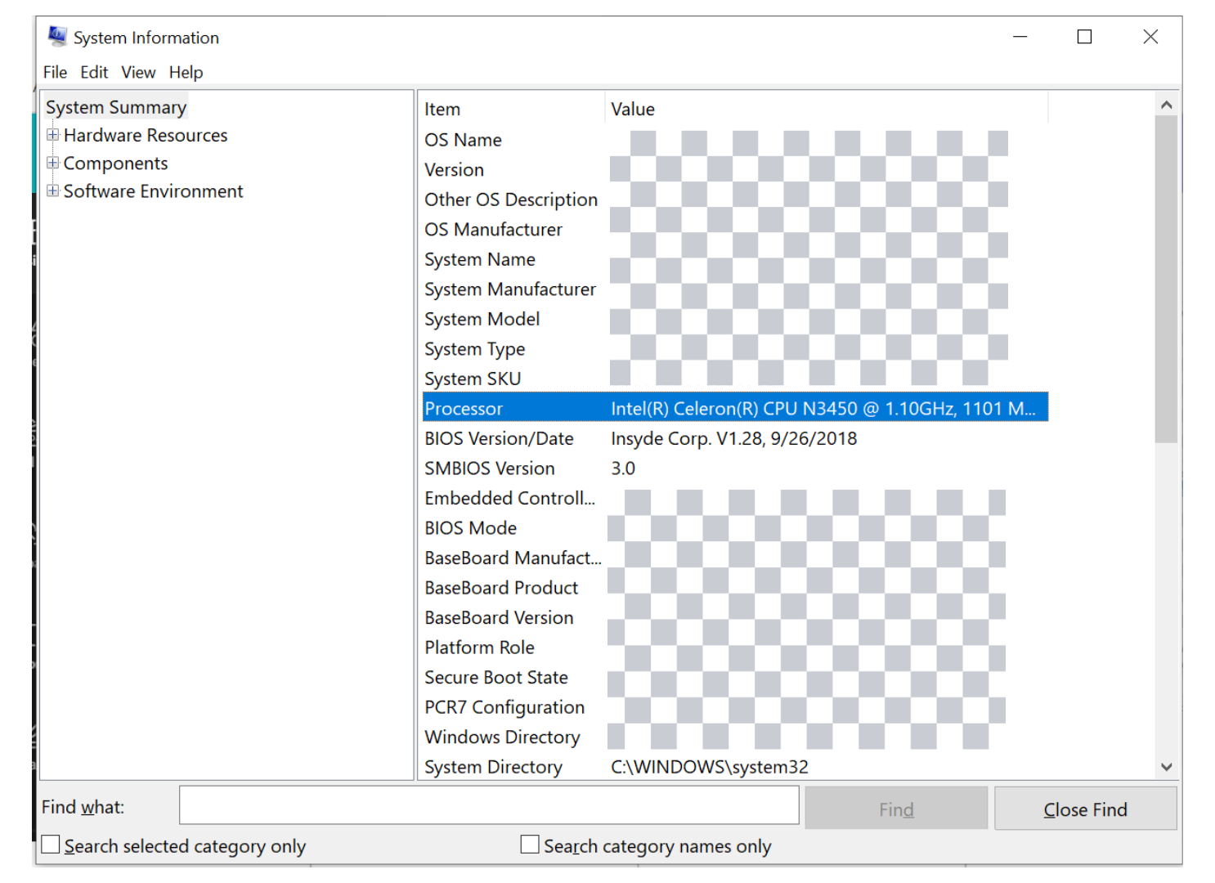This screenshot has width=1215, height=883.
Task: Click the Find what input field
Action: pyautogui.click(x=489, y=805)
